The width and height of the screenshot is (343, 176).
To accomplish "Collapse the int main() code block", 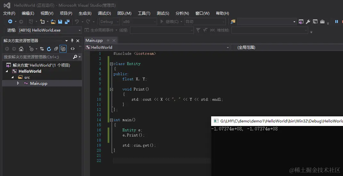I will [x=111, y=120].
